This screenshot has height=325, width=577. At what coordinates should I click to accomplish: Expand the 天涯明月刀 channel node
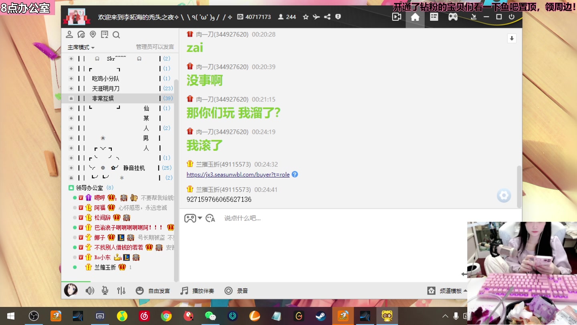pos(71,88)
